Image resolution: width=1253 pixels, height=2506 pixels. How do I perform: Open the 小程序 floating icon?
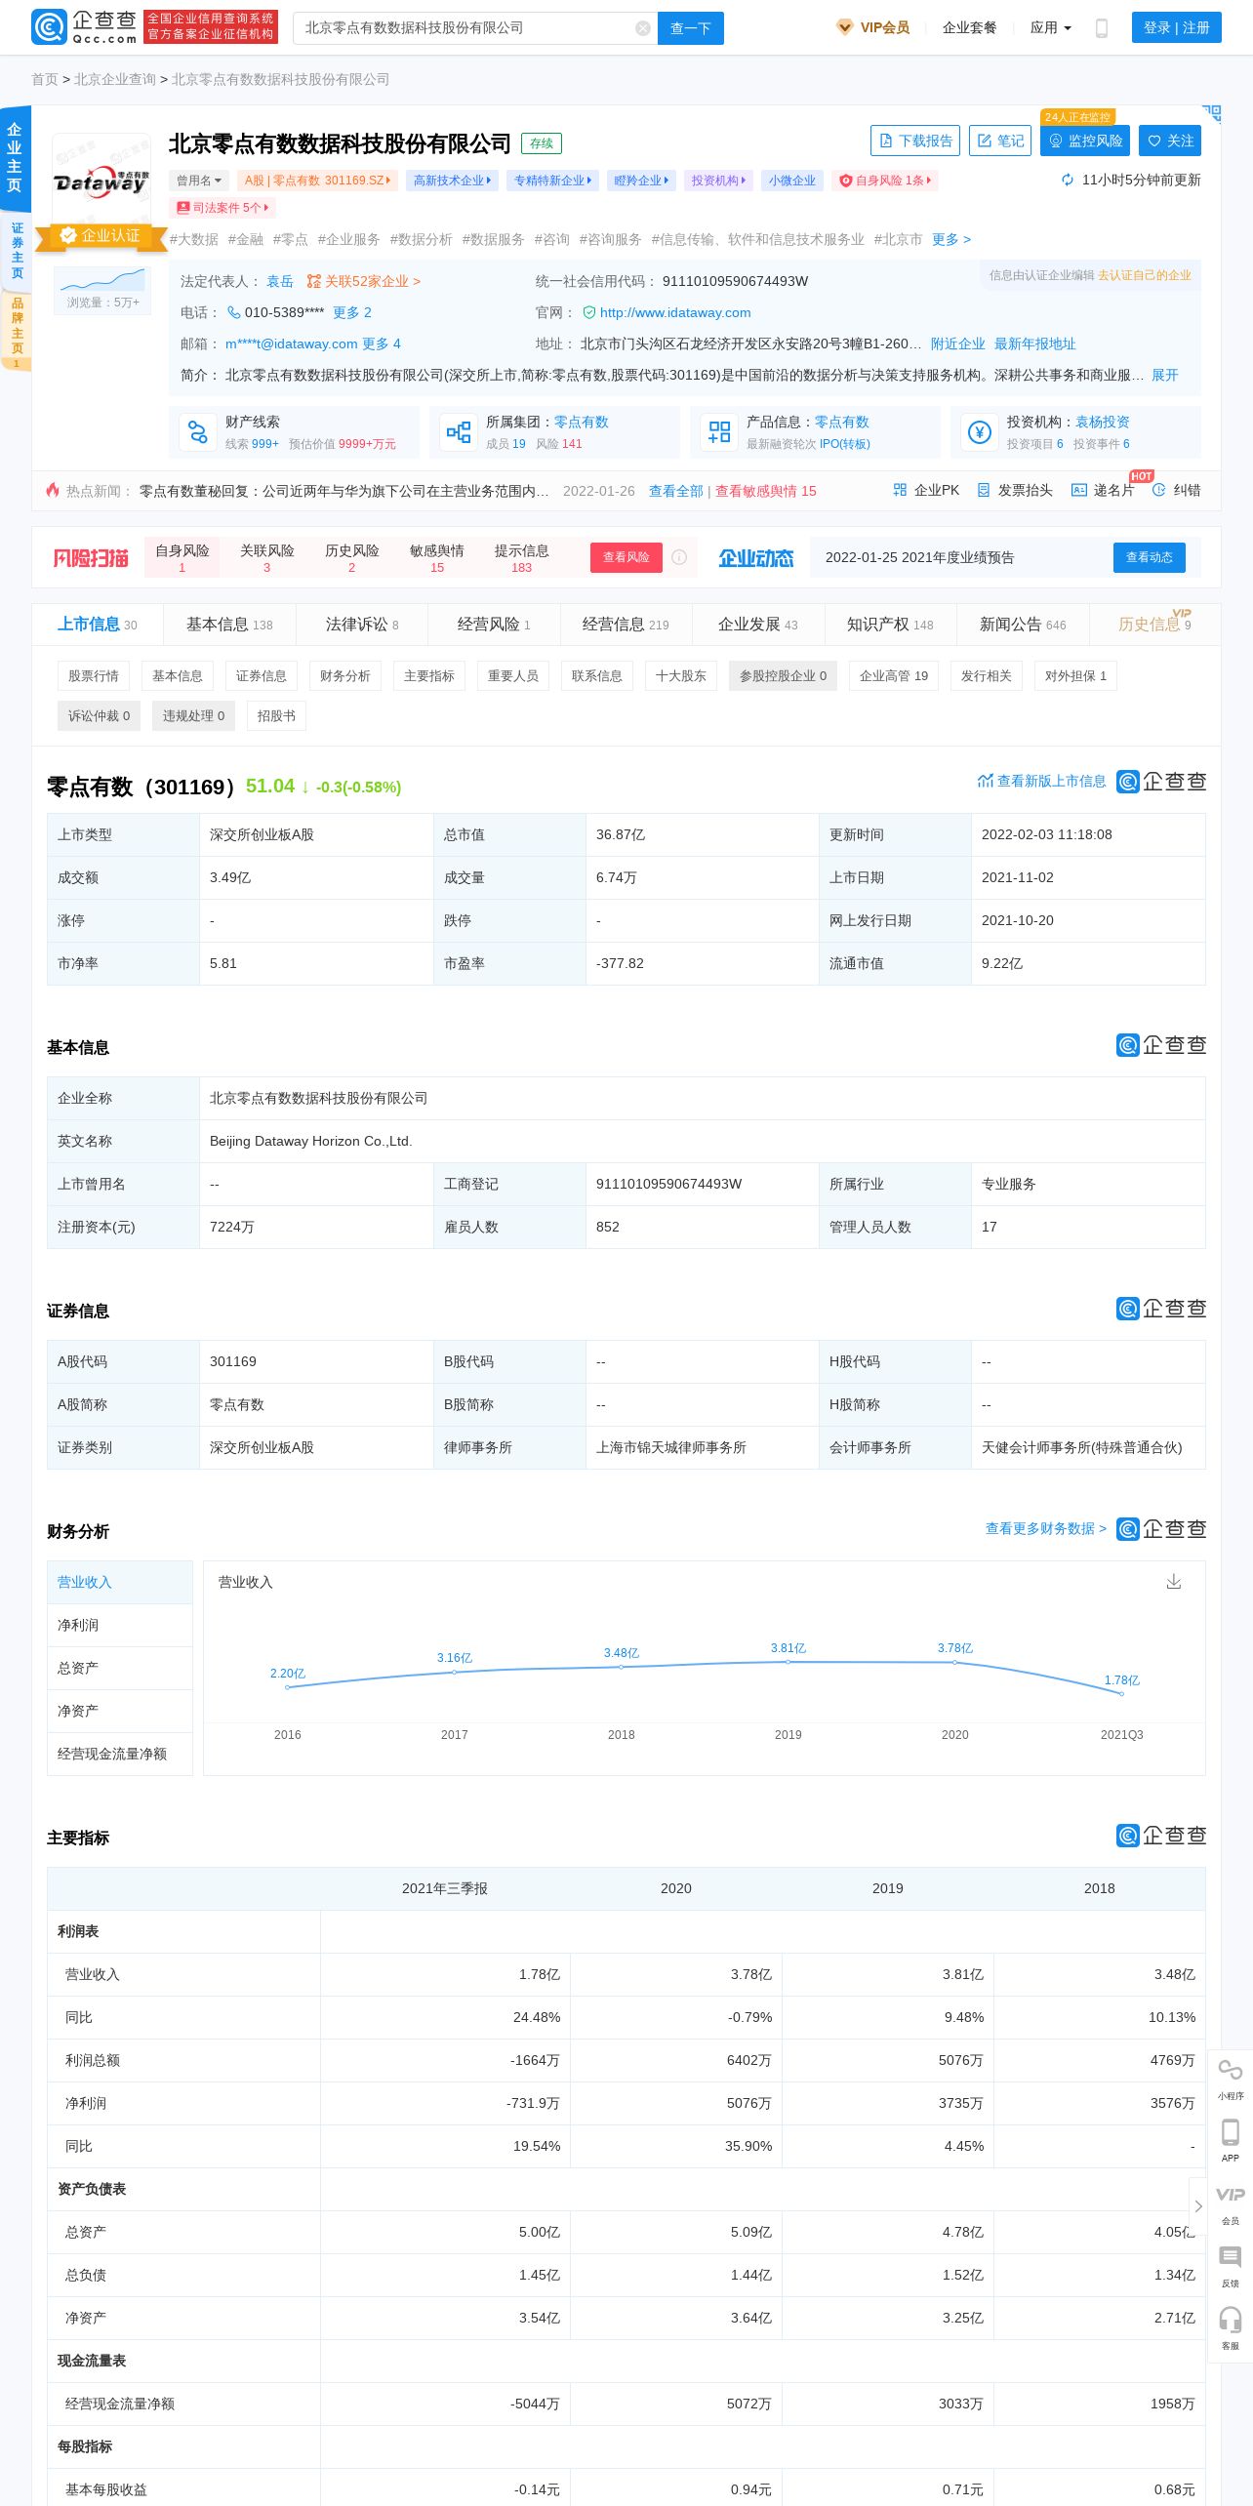point(1231,2080)
